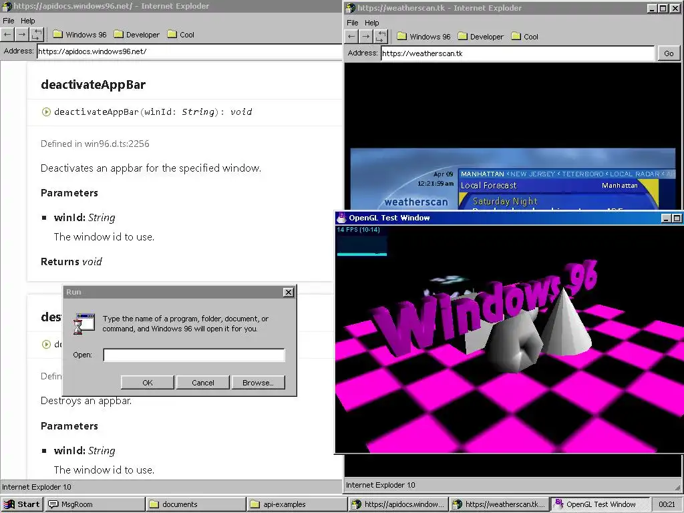
Task: Focus the Open text field in Run dialog
Action: click(194, 355)
